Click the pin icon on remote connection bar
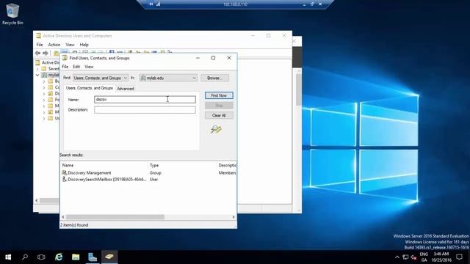 [151, 4]
